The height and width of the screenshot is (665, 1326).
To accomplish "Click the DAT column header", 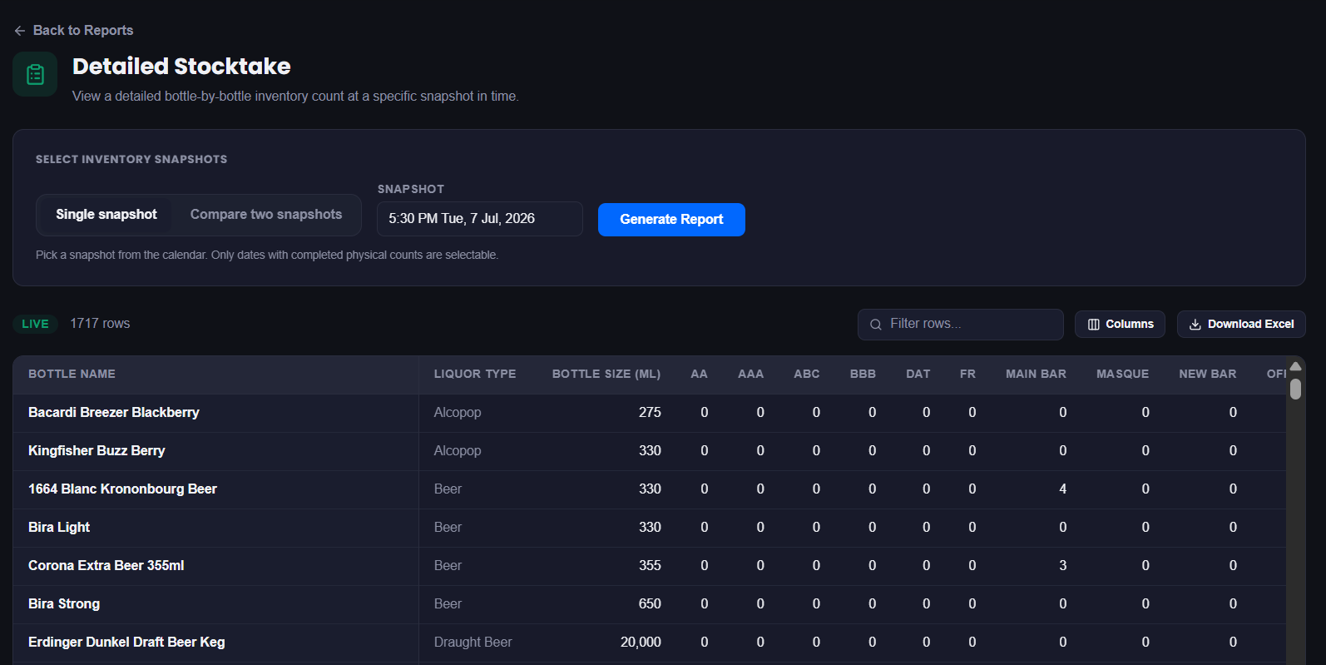I will click(918, 375).
